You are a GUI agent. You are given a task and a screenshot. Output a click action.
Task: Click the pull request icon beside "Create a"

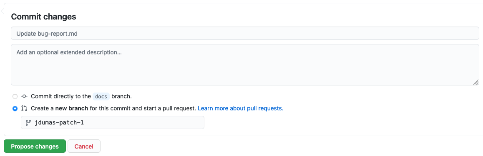[24, 109]
